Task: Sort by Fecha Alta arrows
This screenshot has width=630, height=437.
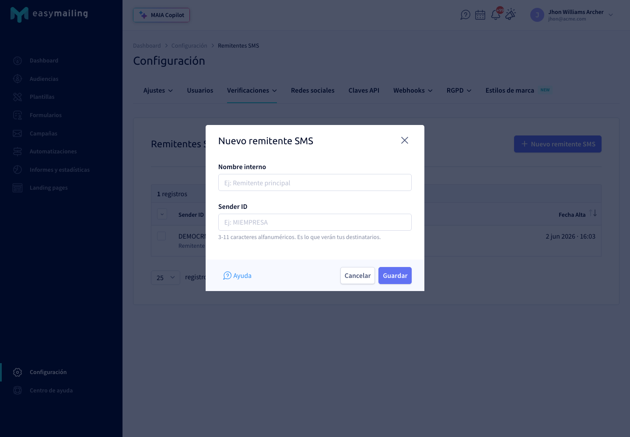Action: pos(593,213)
